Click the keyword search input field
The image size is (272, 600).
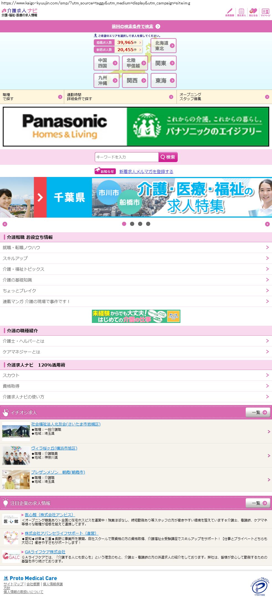(x=126, y=157)
